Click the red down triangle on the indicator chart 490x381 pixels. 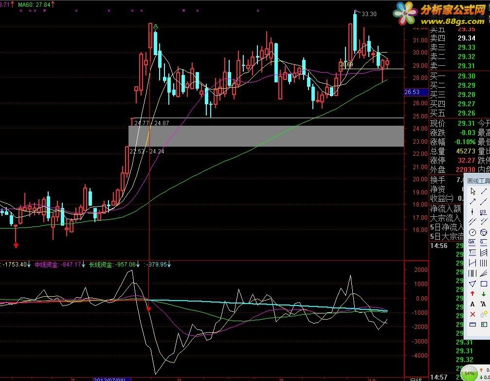coord(149,309)
